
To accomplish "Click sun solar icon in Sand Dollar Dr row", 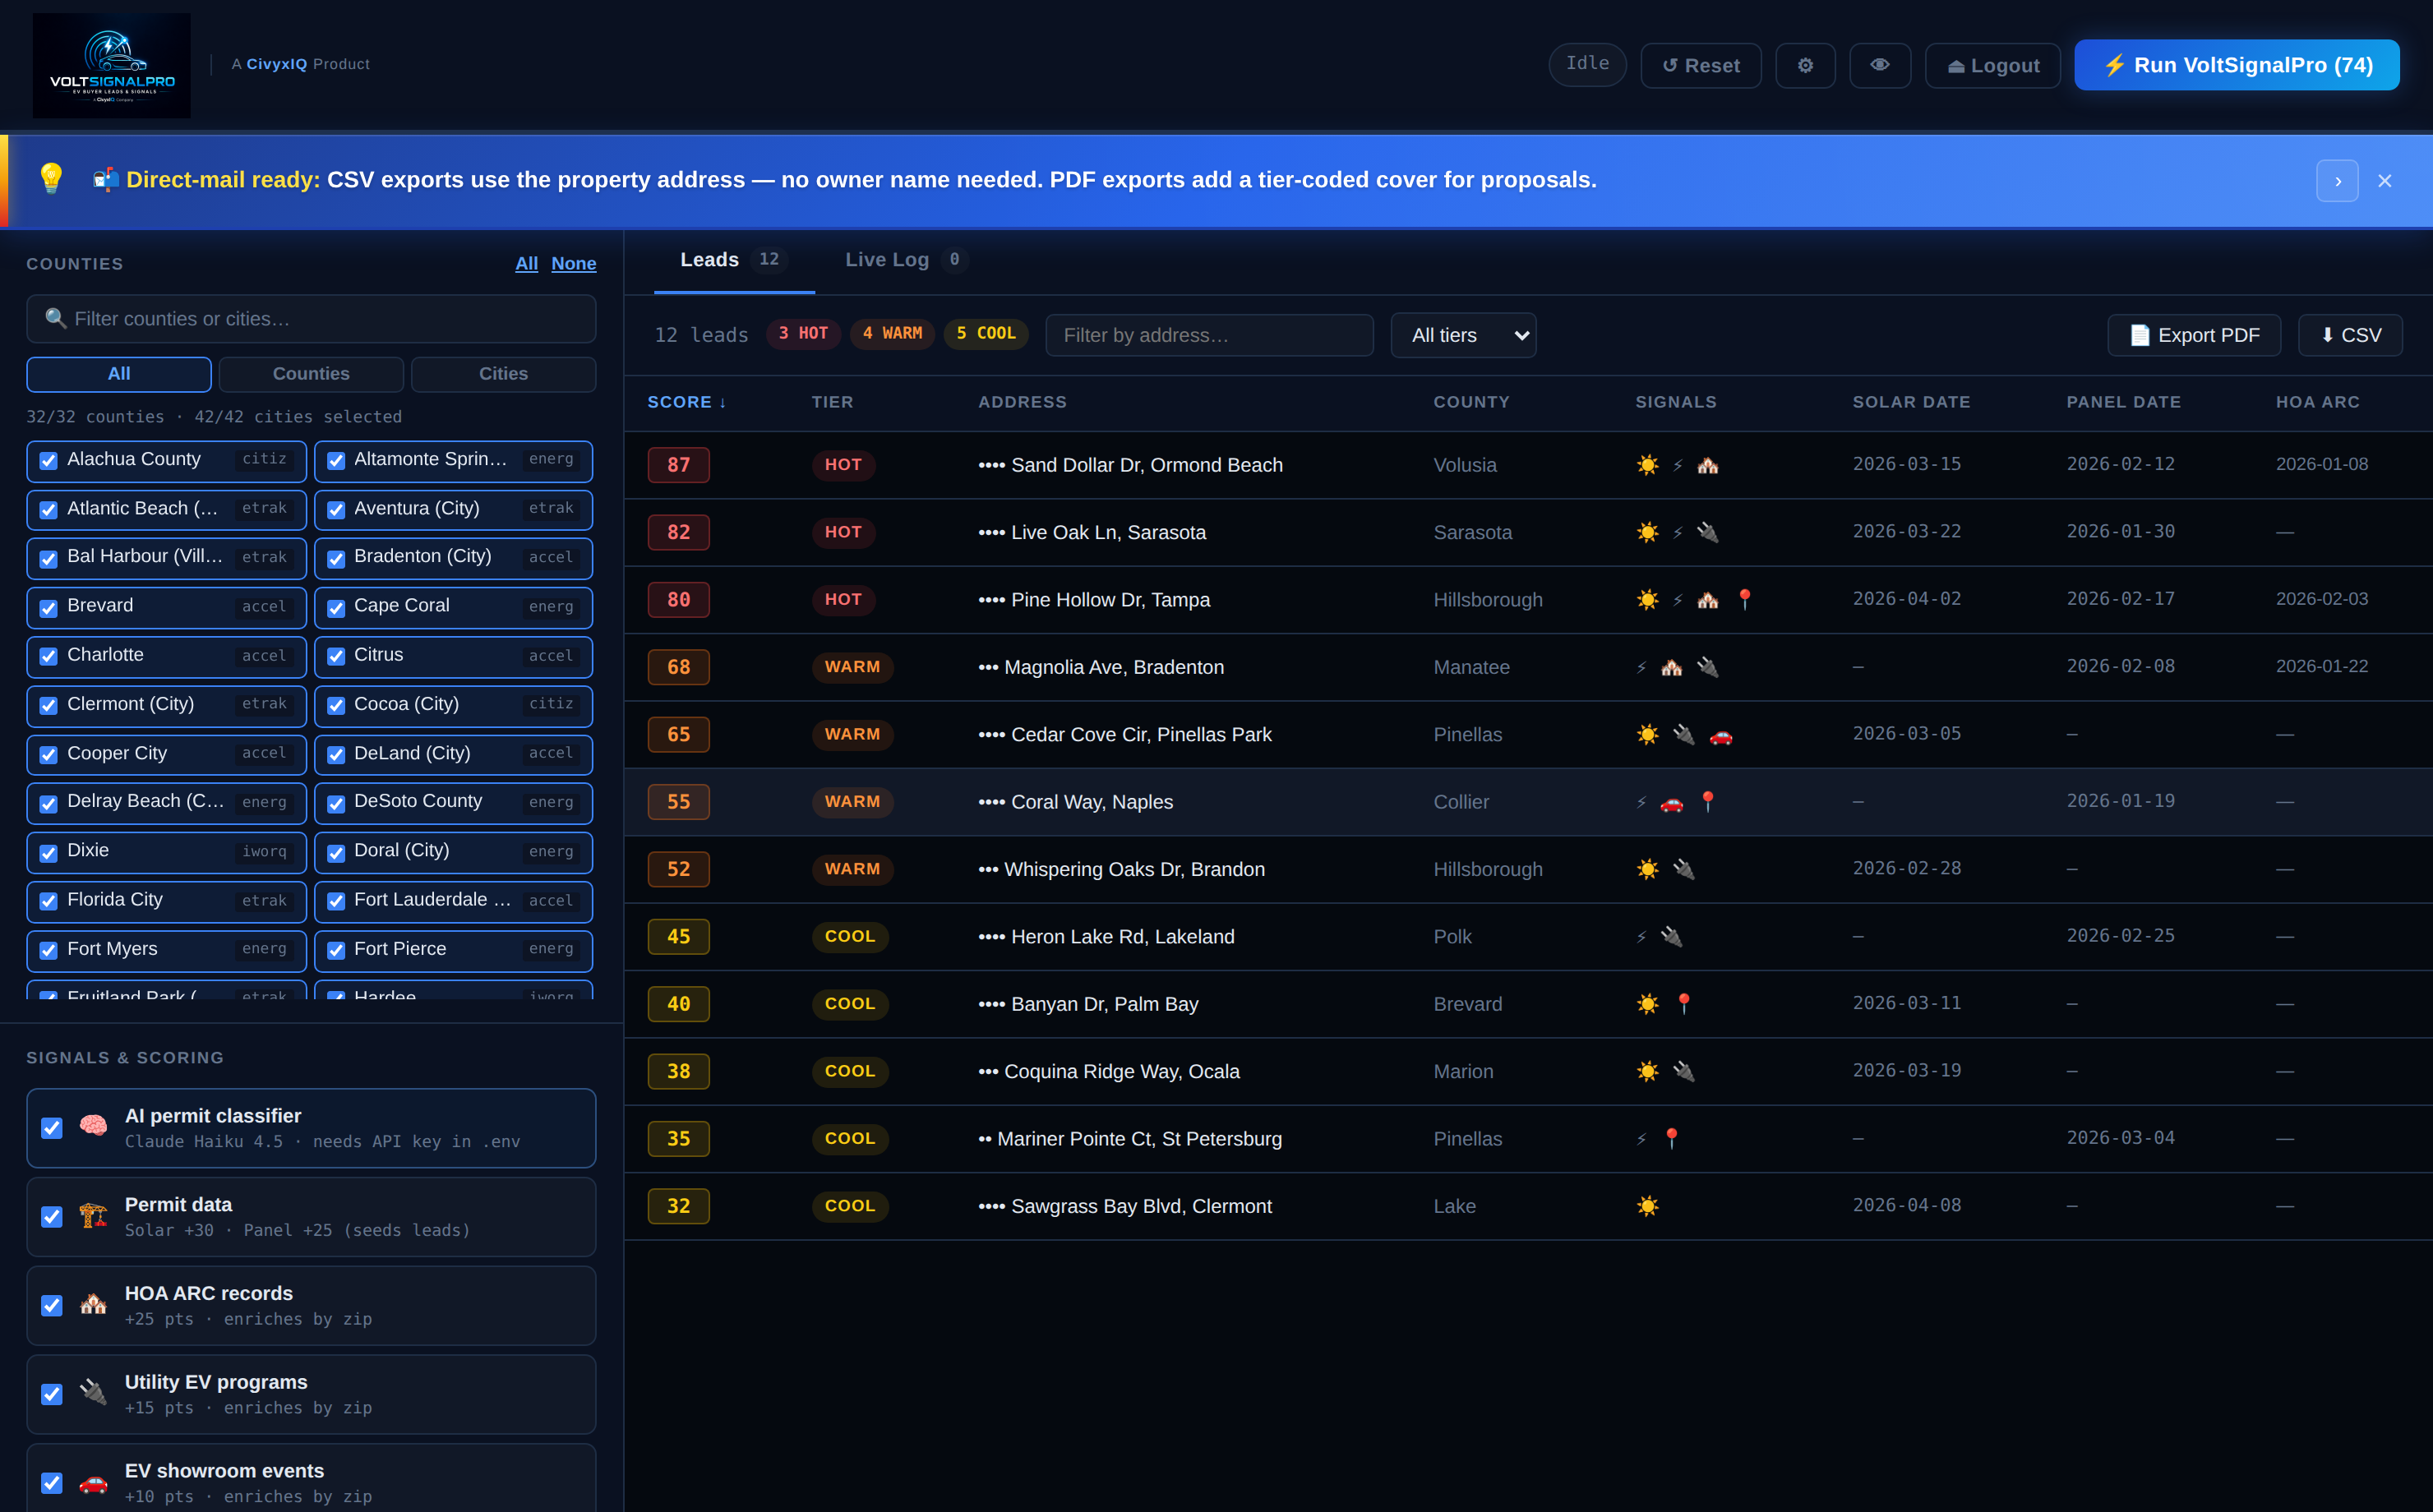I will (x=1647, y=465).
